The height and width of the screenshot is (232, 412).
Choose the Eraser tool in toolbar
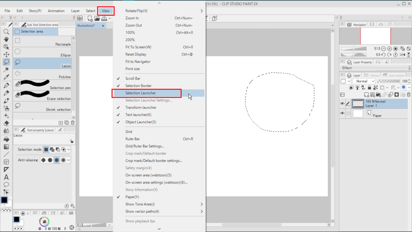pyautogui.click(x=6, y=123)
